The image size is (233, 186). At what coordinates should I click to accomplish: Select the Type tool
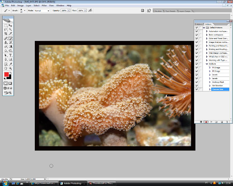10,55
